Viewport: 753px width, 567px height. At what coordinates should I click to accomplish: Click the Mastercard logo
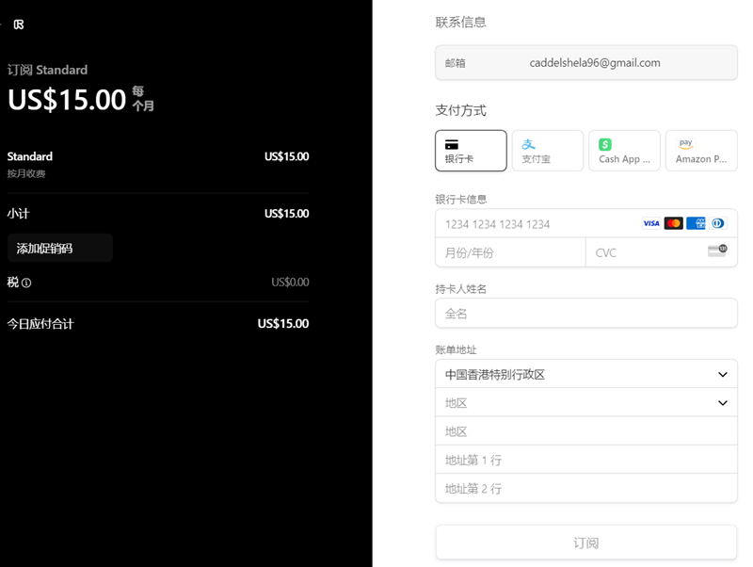(x=673, y=223)
